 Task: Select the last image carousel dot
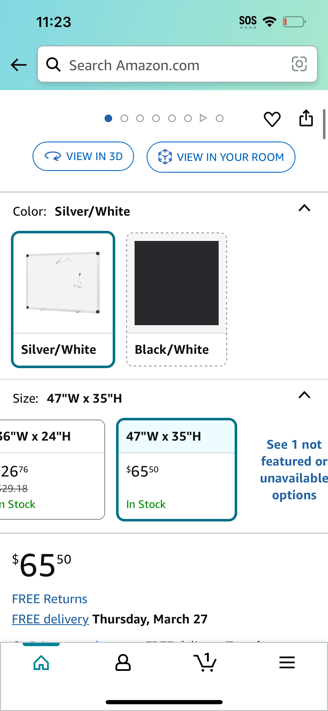pos(220,118)
